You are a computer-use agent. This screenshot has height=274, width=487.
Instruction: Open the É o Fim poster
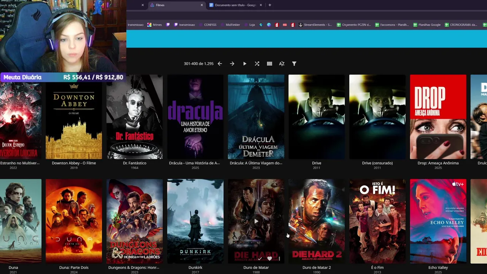tap(377, 221)
